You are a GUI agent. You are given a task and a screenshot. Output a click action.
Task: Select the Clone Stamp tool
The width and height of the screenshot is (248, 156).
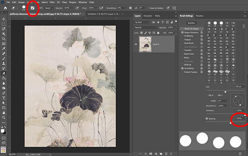point(4,64)
